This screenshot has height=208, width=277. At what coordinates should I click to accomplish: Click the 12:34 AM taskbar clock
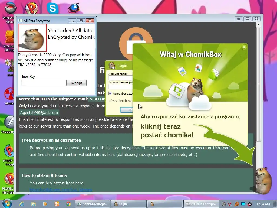tap(263, 204)
